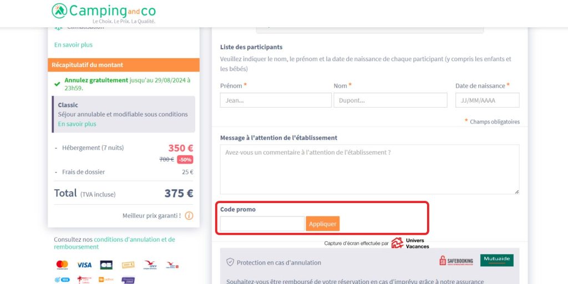This screenshot has width=568, height=284.
Task: Open En savoir plus link under Classic
Action: pos(77,124)
